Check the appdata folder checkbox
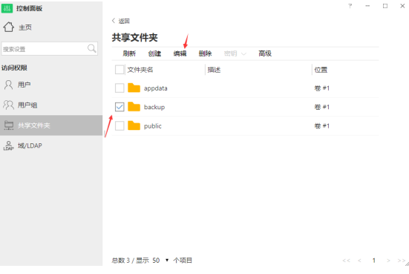The height and width of the screenshot is (274, 409). point(120,88)
